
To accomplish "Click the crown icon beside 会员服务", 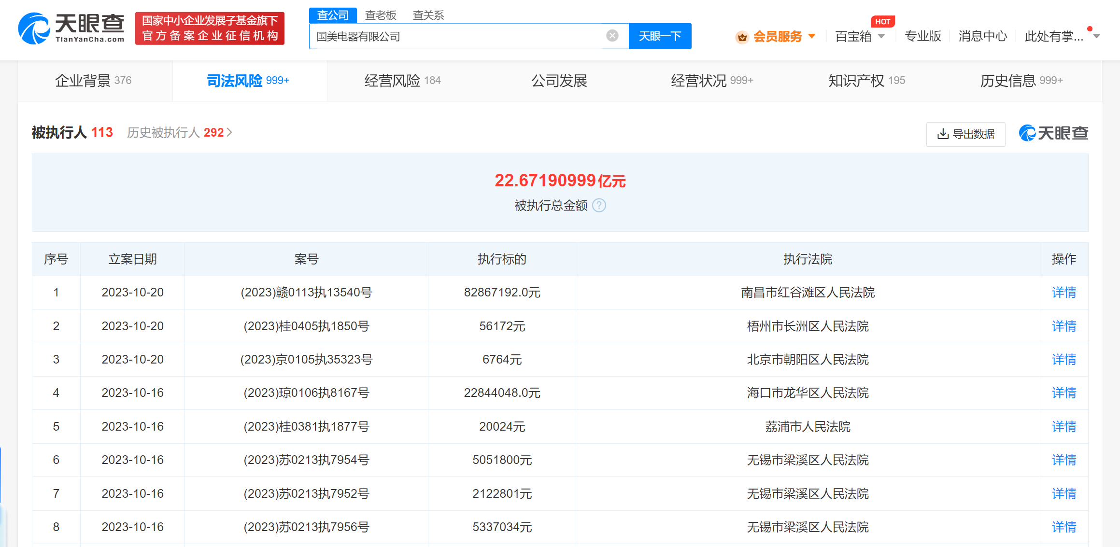I will [742, 37].
